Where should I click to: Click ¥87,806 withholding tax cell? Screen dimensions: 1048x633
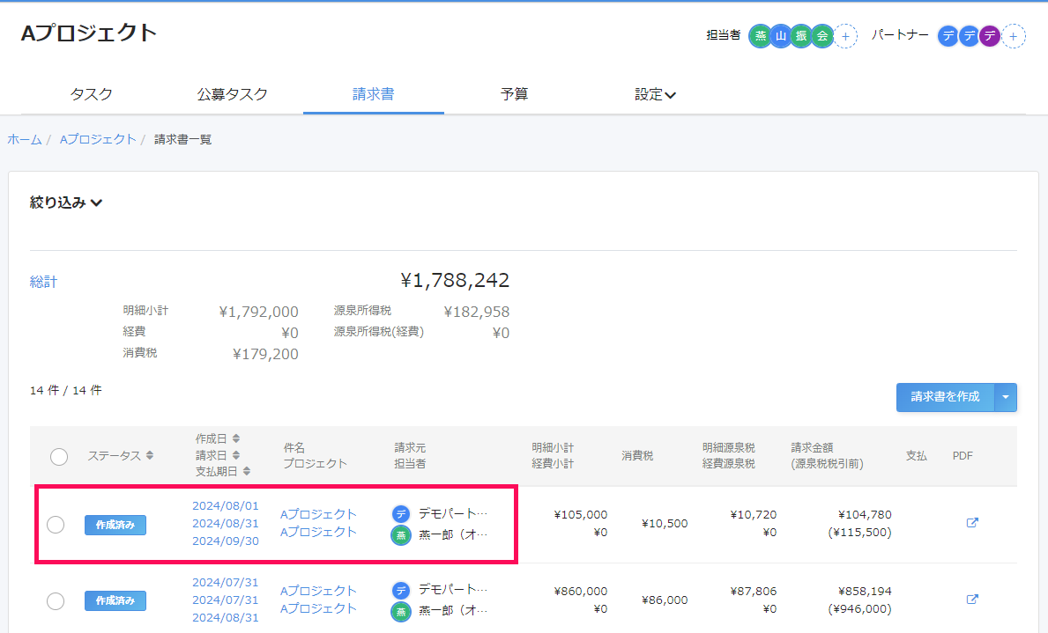point(754,592)
